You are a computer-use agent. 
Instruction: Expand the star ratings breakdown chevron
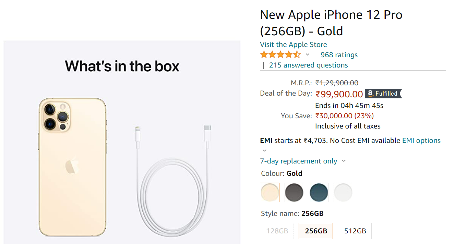tap(308, 55)
